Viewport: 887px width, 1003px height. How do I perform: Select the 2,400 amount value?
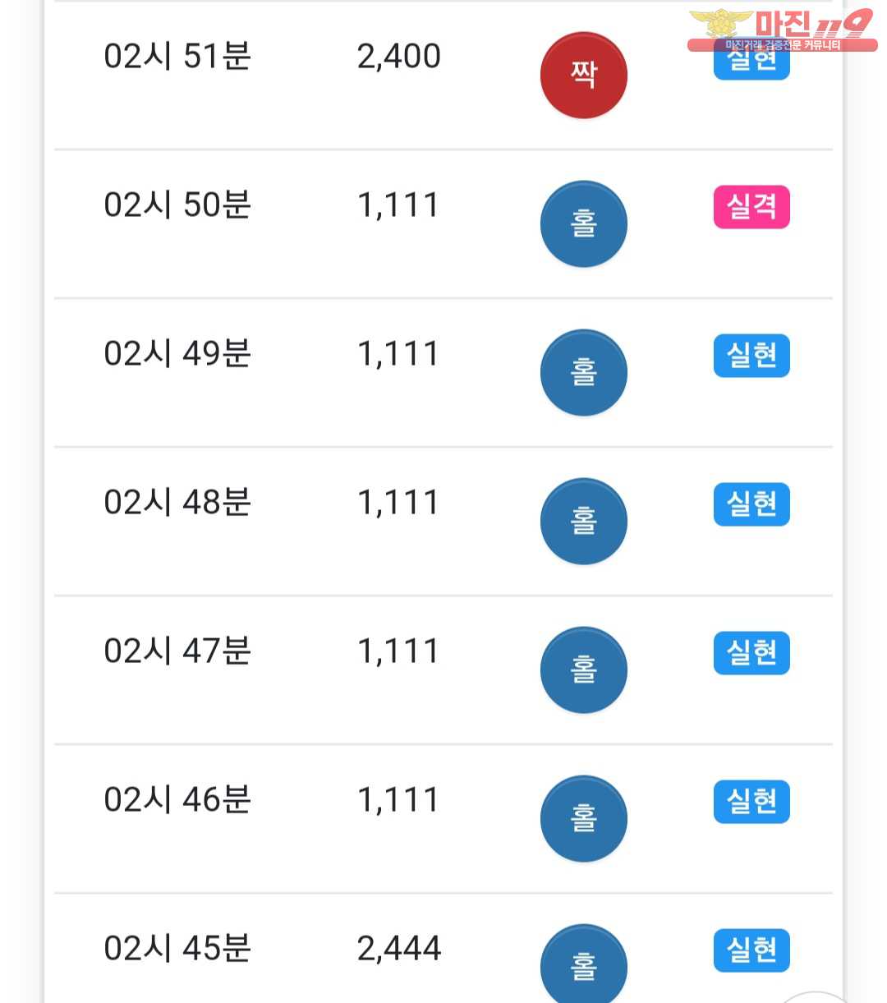pyautogui.click(x=399, y=57)
